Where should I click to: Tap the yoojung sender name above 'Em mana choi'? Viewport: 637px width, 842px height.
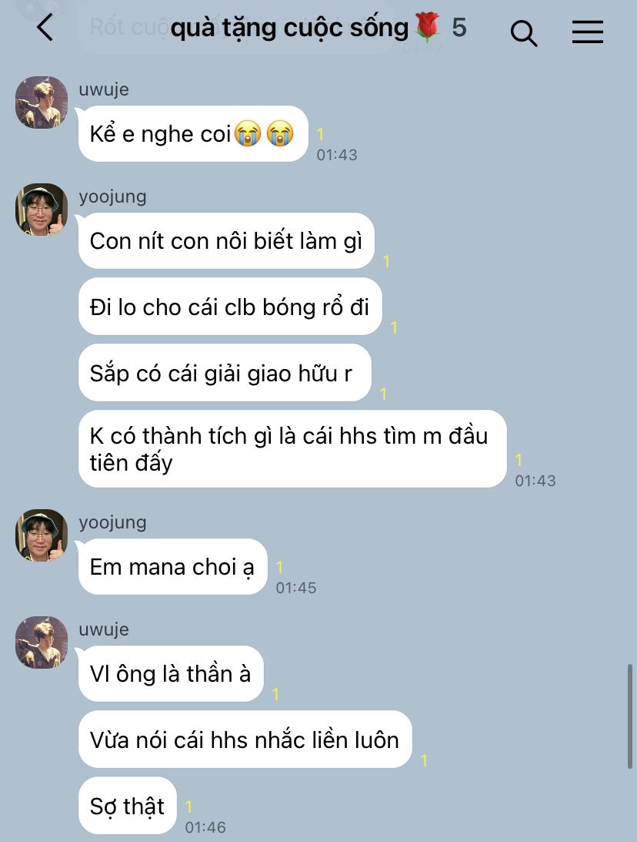pos(112,522)
